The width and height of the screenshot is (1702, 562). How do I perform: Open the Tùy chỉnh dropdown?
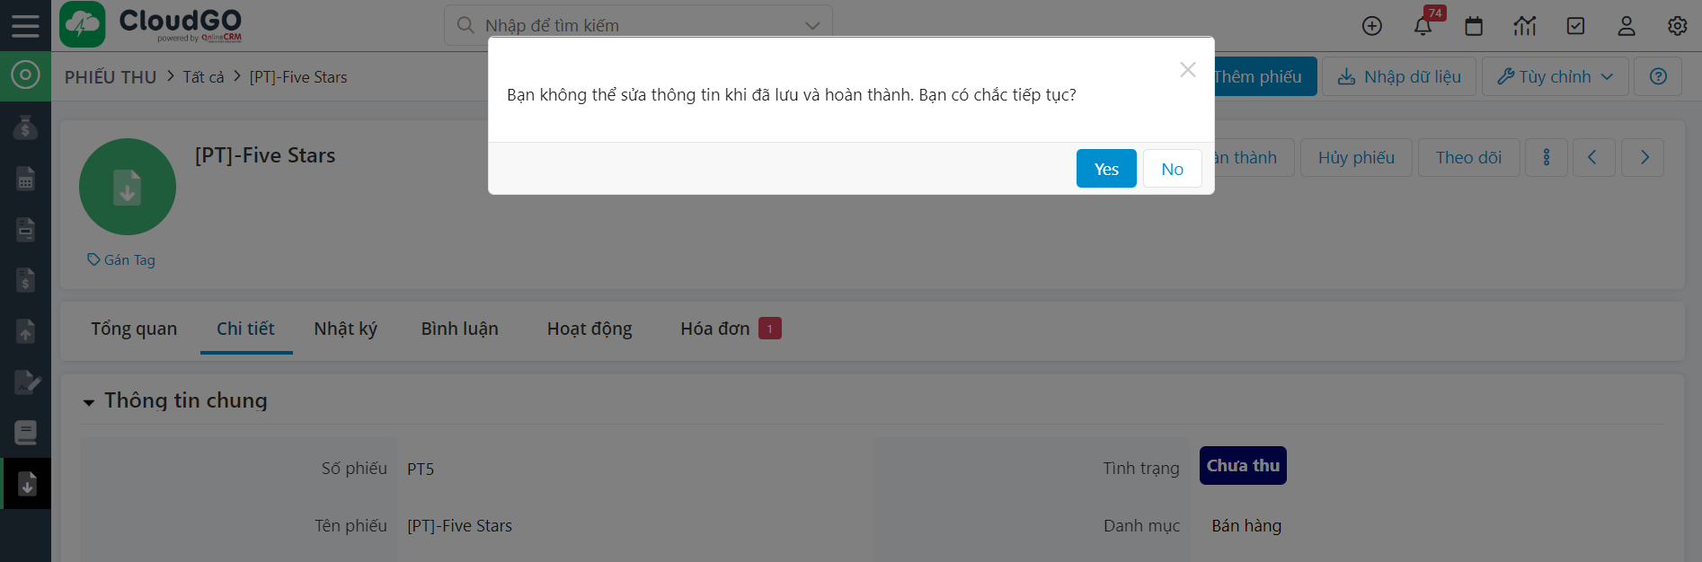pyautogui.click(x=1555, y=77)
